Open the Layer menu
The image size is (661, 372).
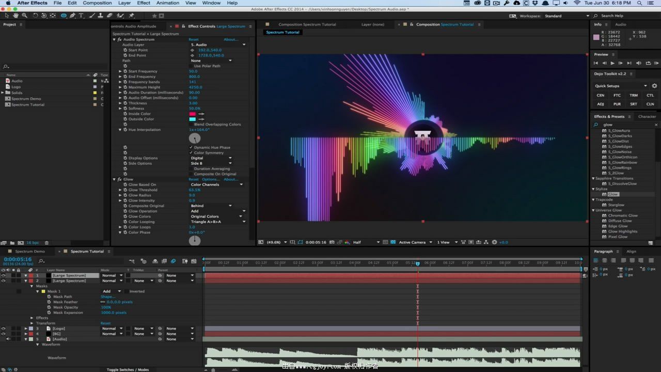click(x=124, y=3)
